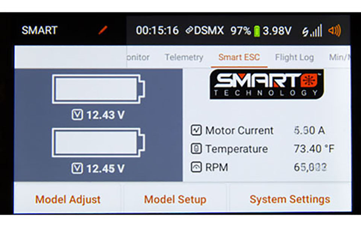The width and height of the screenshot is (361, 227).
Task: Tap the SMART model name
Action: point(39,30)
